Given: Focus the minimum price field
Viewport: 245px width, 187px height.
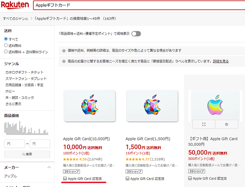Looking at the screenshot, I should coord(14,144).
